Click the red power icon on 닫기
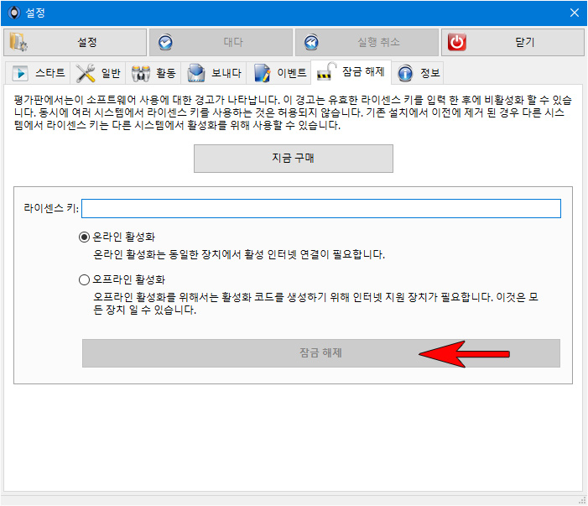Image resolution: width=588 pixels, height=506 pixels. (x=457, y=42)
